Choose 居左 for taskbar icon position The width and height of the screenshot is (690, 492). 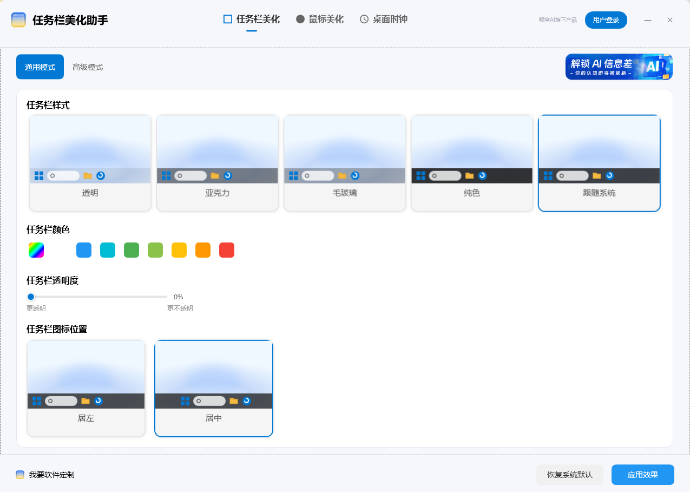[x=86, y=388]
